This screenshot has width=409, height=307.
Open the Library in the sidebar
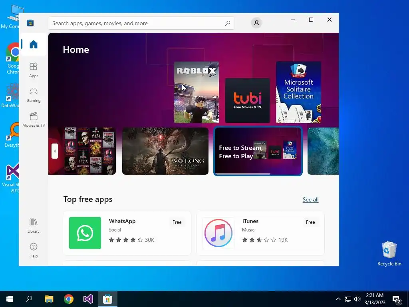click(34, 225)
